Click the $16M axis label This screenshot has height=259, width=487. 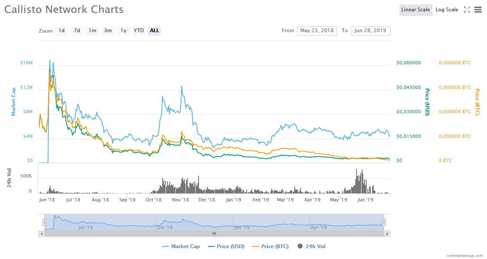coord(26,63)
